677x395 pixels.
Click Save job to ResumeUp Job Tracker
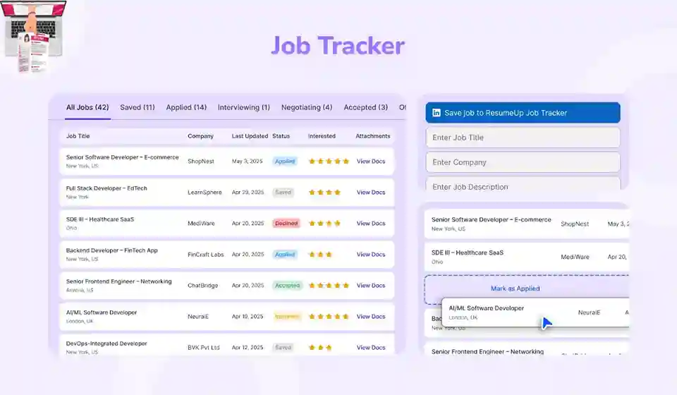(x=523, y=113)
